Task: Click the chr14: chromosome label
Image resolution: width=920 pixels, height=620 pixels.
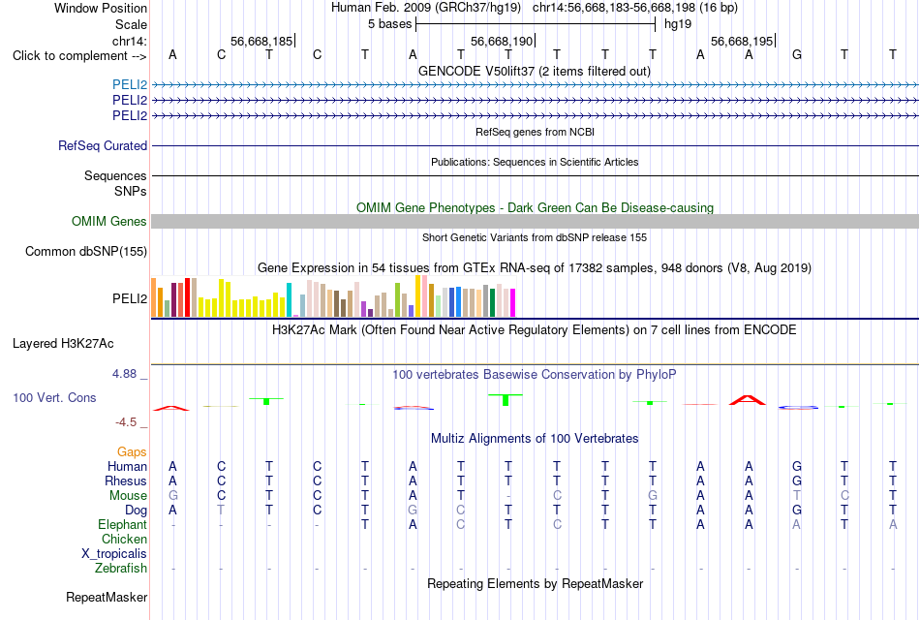Action: coord(129,41)
